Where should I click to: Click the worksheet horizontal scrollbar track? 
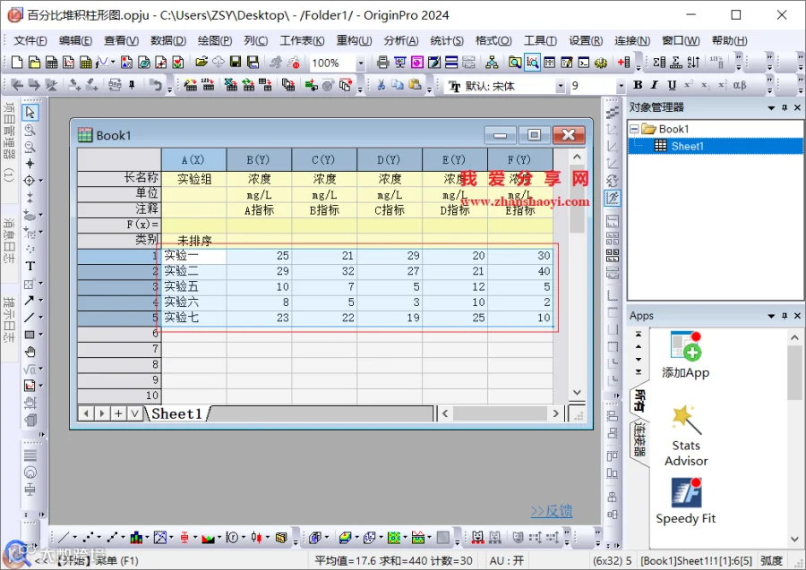pyautogui.click(x=500, y=413)
